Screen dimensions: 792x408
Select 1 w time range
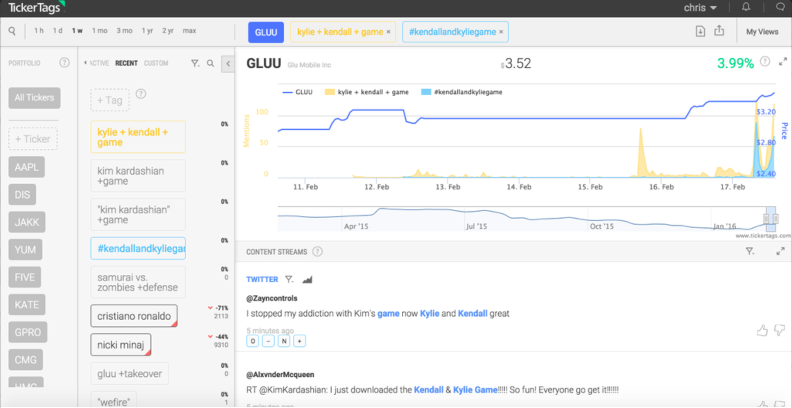[x=77, y=31]
